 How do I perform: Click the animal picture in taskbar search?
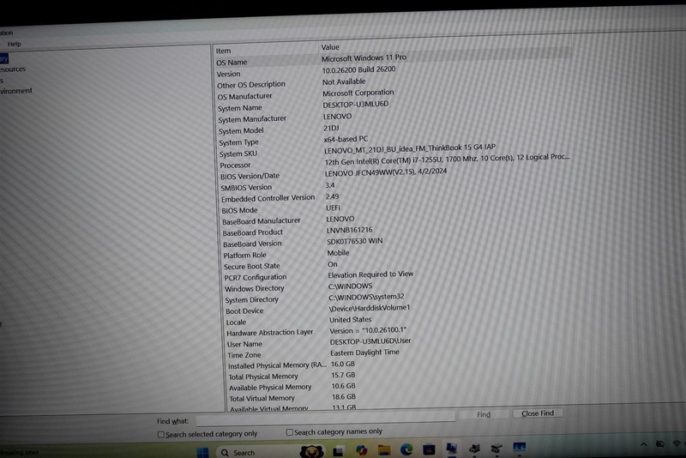click(x=311, y=451)
